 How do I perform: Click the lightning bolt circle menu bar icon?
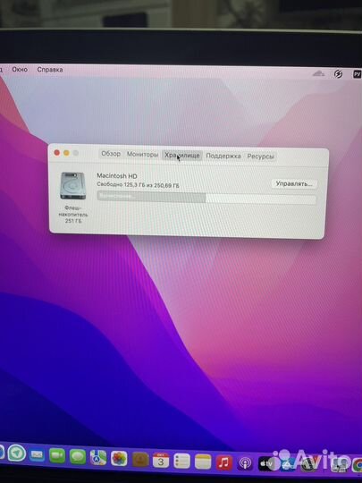[x=338, y=74]
